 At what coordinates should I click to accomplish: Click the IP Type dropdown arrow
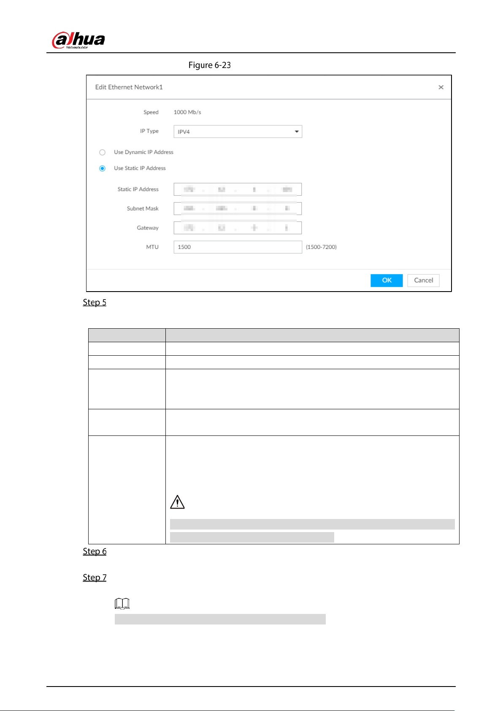click(297, 132)
